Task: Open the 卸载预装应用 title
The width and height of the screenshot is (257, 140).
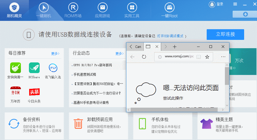Action: (x=100, y=119)
